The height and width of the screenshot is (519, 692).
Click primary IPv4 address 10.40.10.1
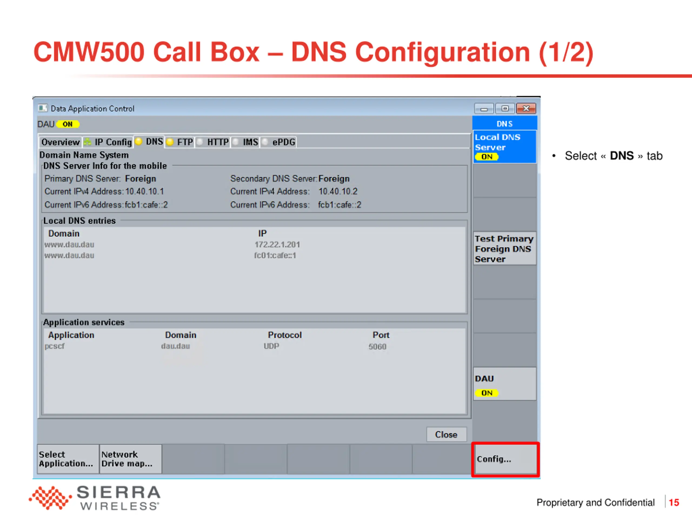(145, 191)
